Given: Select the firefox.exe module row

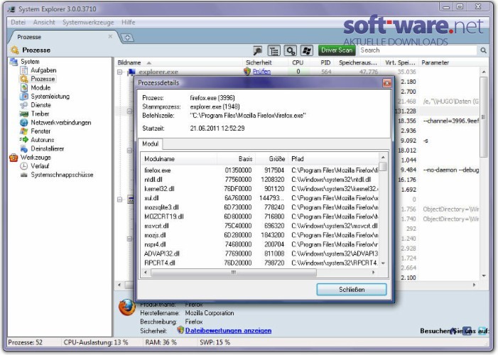Looking at the screenshot, I should pyautogui.click(x=261, y=170).
